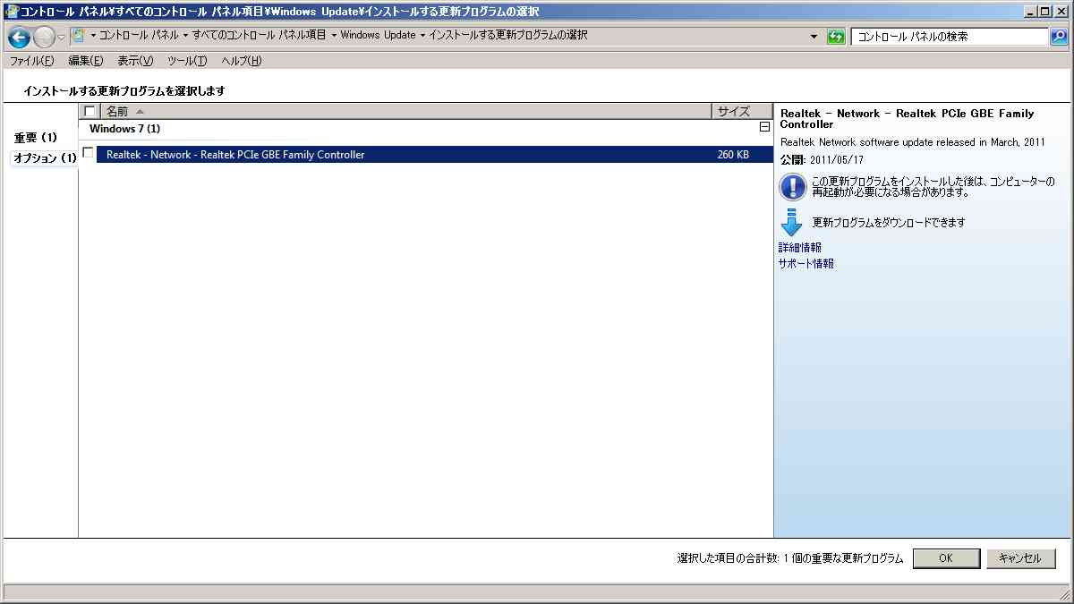The height and width of the screenshot is (604, 1074).
Task: Sort by the サイズ column header
Action: [742, 112]
